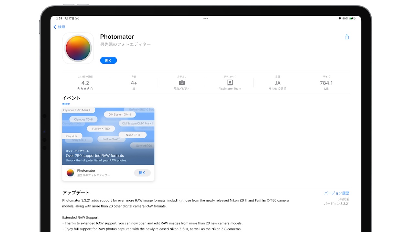
Task: Tap the その他10言語 label
Action: 278,89
